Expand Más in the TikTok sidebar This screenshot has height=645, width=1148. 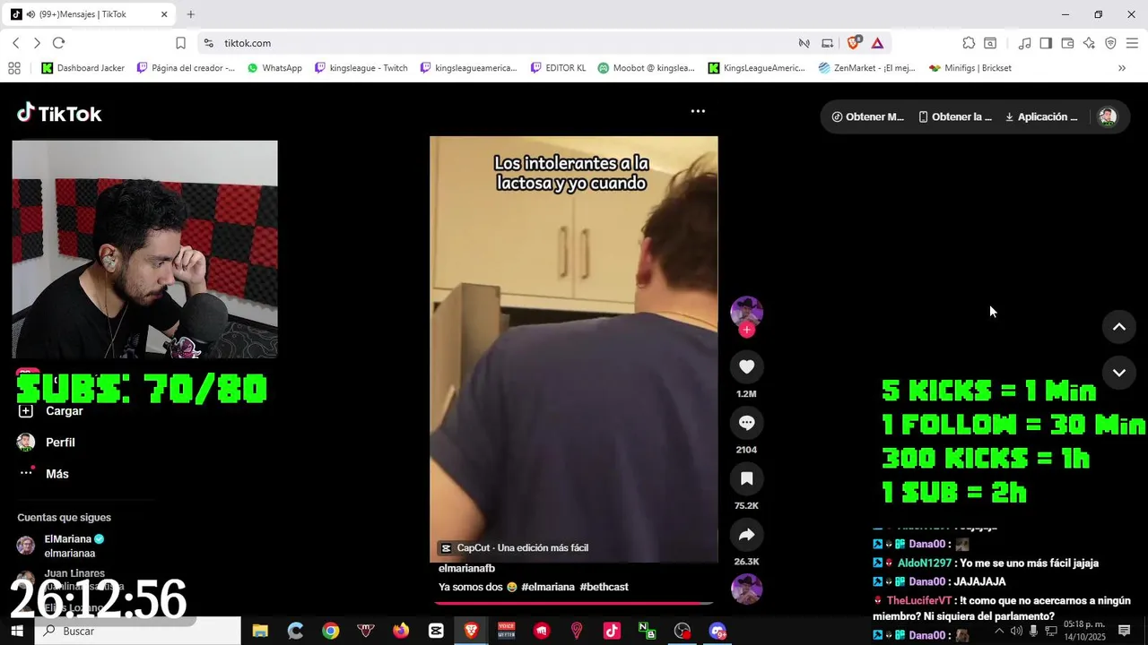point(43,474)
